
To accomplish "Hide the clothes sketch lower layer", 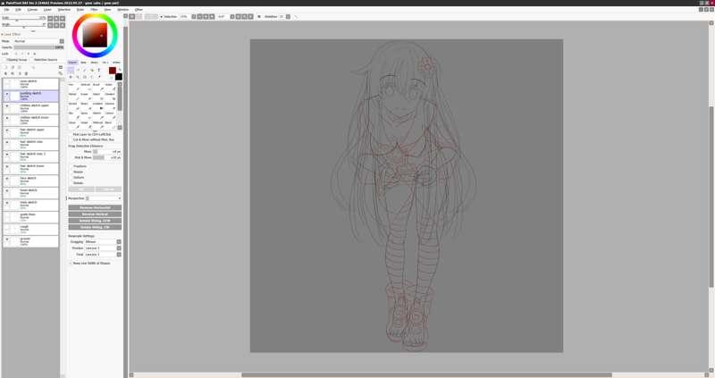I will 7,118.
